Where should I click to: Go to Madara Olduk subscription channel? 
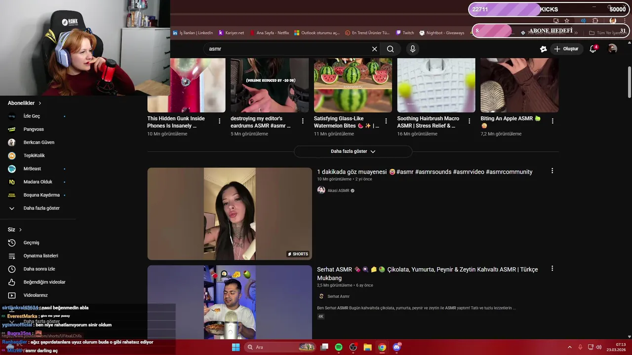(x=38, y=182)
